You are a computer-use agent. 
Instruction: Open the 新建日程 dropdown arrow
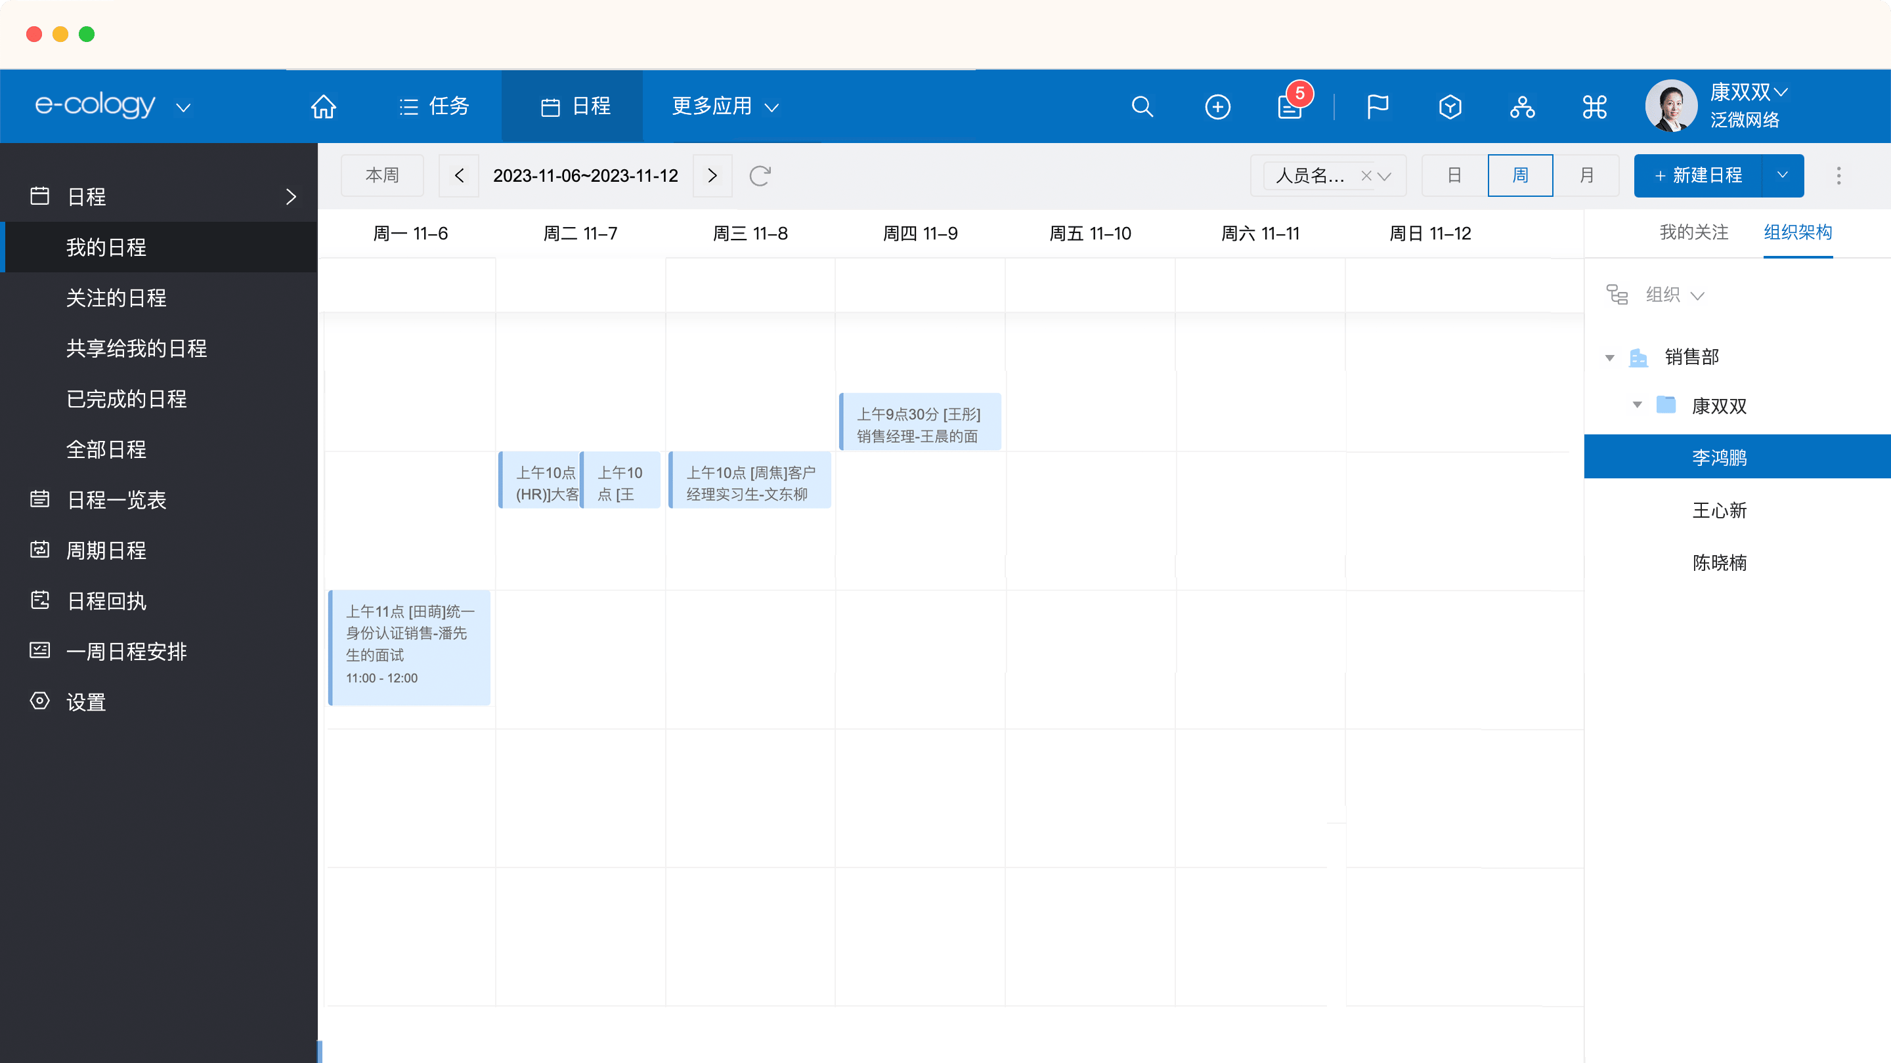pyautogui.click(x=1783, y=175)
